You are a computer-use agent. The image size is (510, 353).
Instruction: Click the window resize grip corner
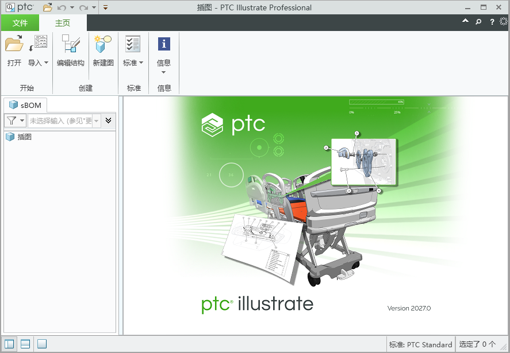click(504, 347)
